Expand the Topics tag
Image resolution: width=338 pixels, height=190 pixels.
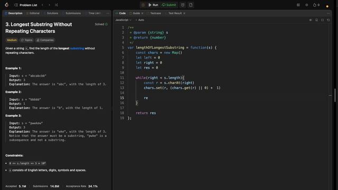[x=26, y=40]
